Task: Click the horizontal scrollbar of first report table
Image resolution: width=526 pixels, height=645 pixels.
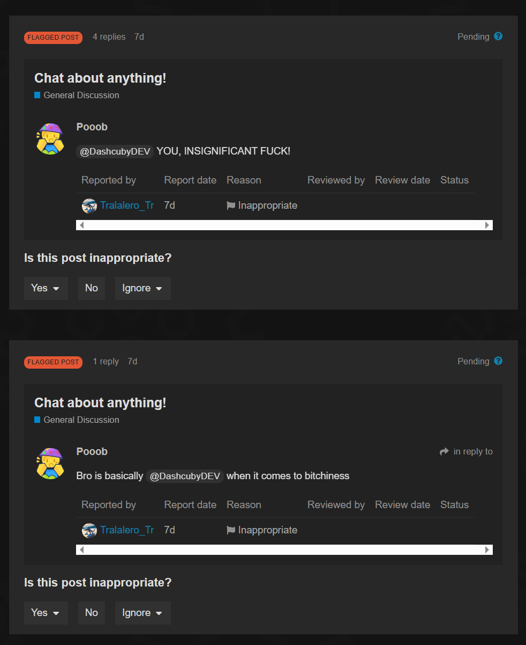Action: click(x=284, y=225)
